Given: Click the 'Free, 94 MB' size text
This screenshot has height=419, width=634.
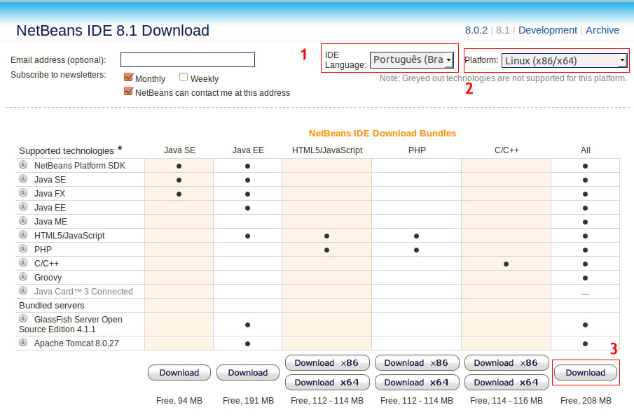Looking at the screenshot, I should (x=179, y=401).
